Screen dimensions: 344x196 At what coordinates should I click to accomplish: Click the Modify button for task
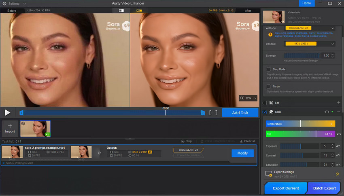[242, 153]
